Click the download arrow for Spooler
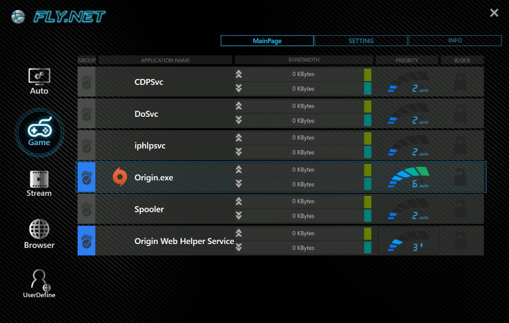Viewport: 509px width, 323px height. (x=239, y=216)
